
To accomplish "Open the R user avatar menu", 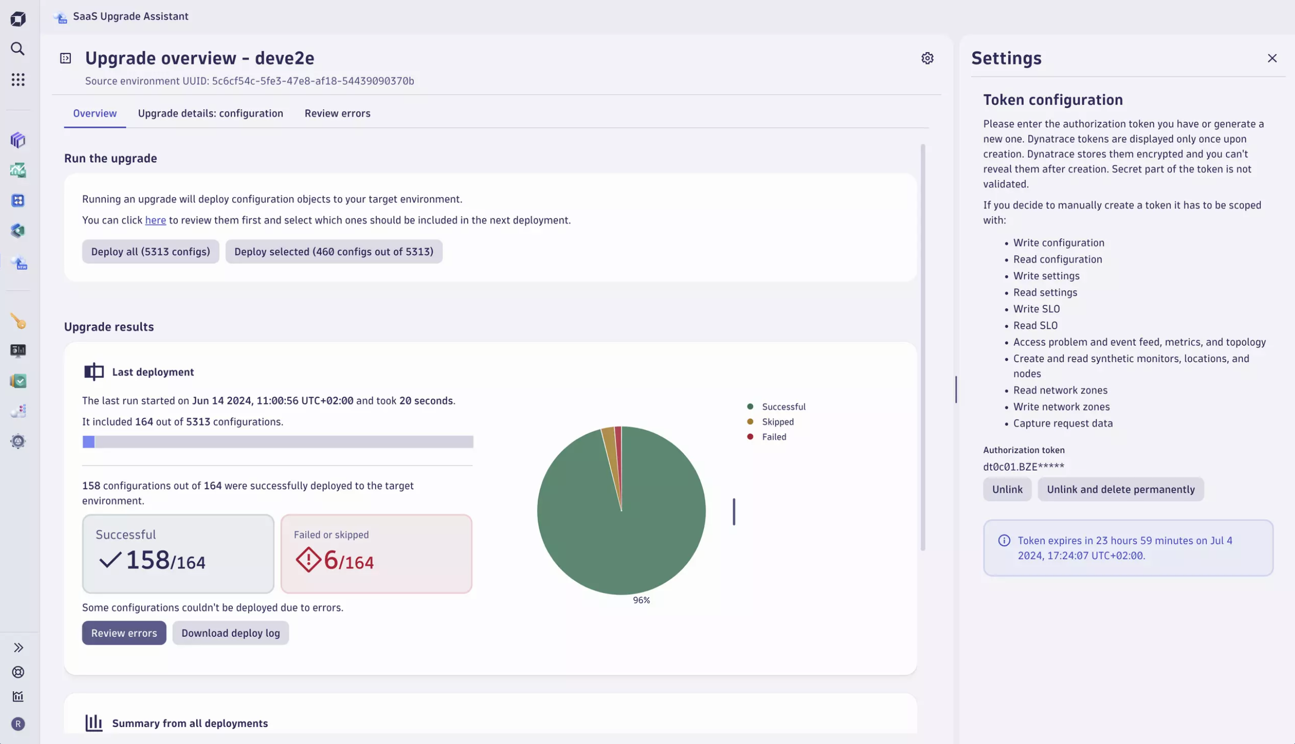I will coord(18,724).
